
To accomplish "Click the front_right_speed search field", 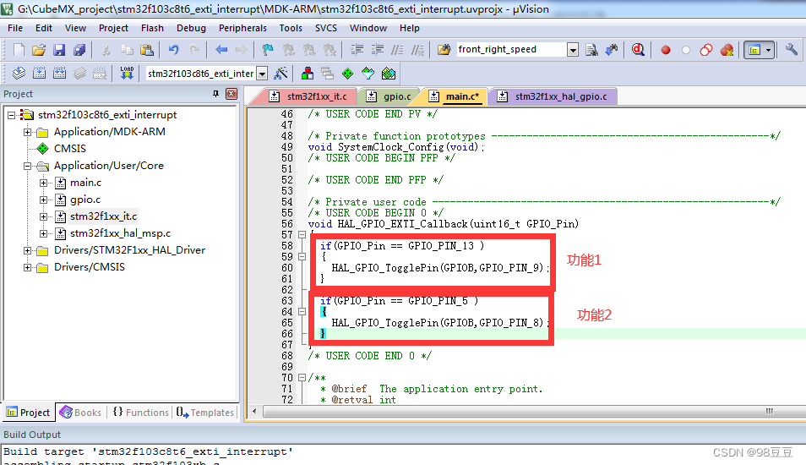I will 510,50.
